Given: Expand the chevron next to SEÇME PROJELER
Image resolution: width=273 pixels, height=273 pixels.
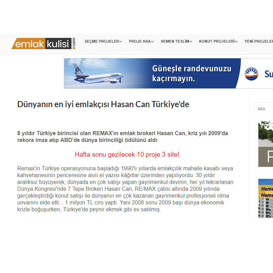Looking at the screenshot, I should [120, 42].
